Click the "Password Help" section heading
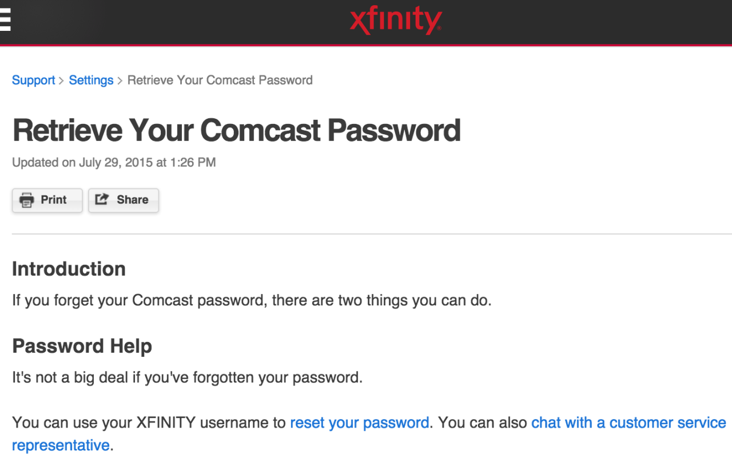This screenshot has width=732, height=471. tap(82, 346)
